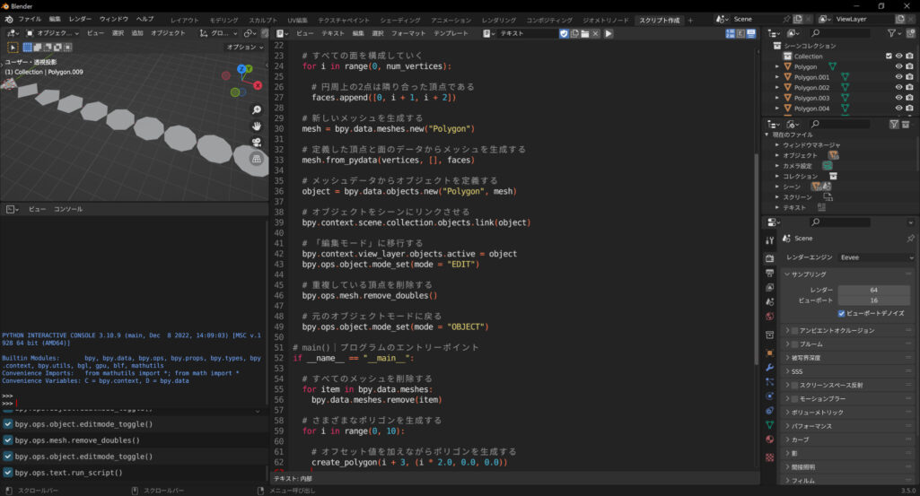Click the text editor's open file folder icon
920x496 pixels.
click(x=585, y=33)
